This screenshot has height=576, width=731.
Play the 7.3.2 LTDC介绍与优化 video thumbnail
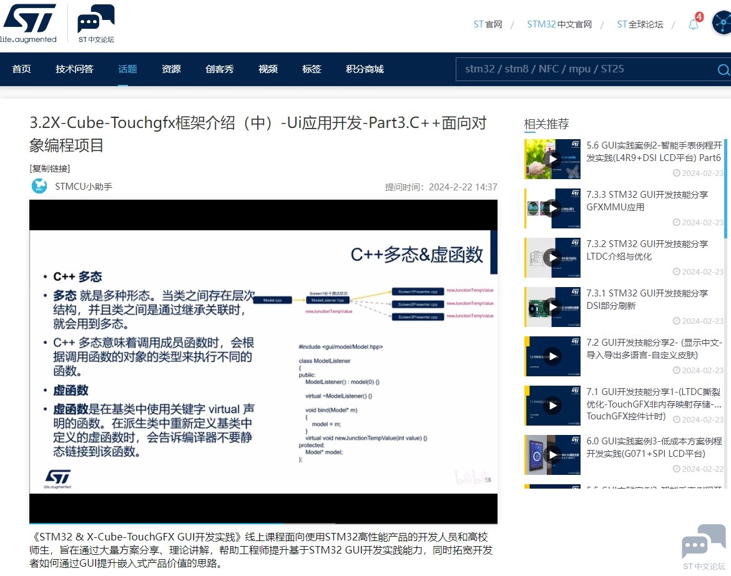[552, 258]
